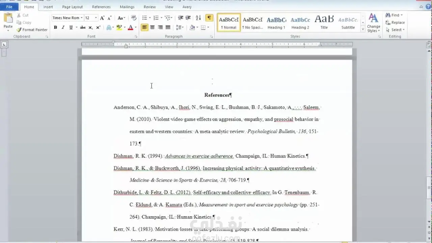
Task: Click the hanging indent marker on the ruler
Action: [x=126, y=46]
